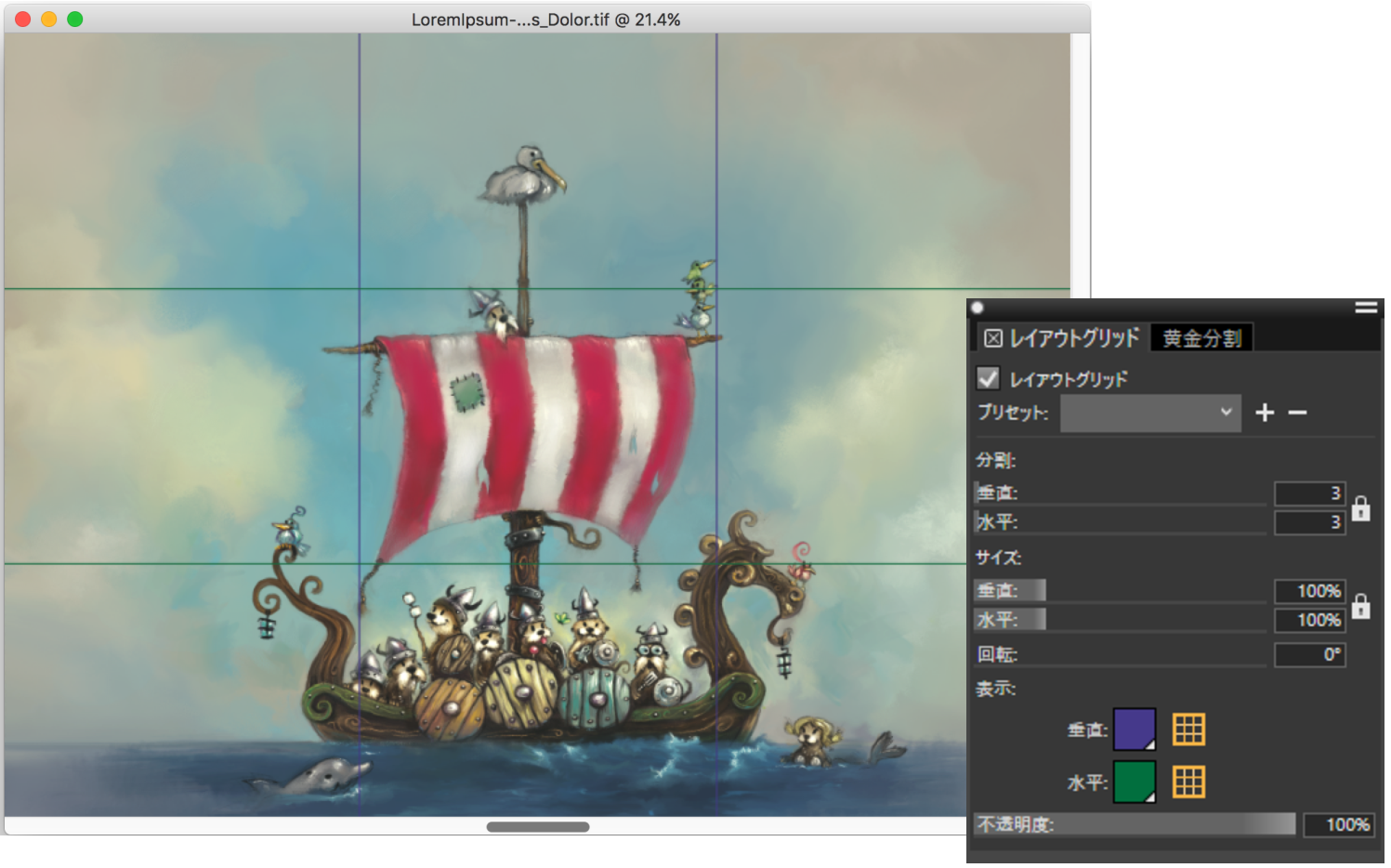The height and width of the screenshot is (868, 1391).
Task: Click the 分割 垂直 value field
Action: point(1309,493)
